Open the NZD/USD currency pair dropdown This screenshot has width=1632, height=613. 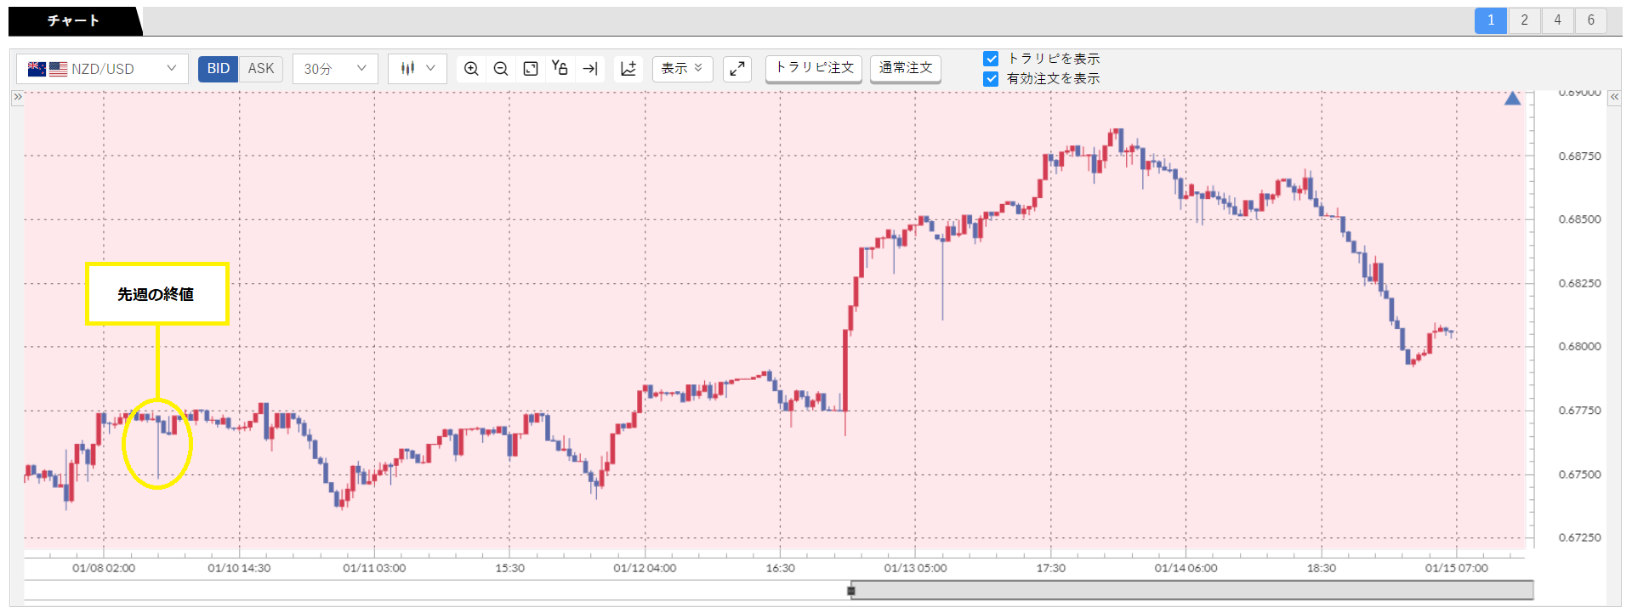coord(102,69)
